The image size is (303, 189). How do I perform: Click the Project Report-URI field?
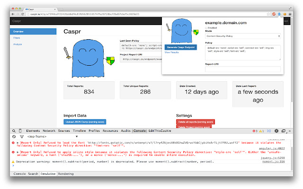click(141, 59)
